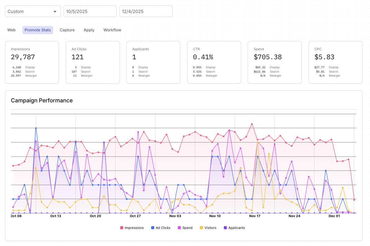The image size is (370, 246).
Task: Go to the Apply tab
Action: click(x=89, y=30)
